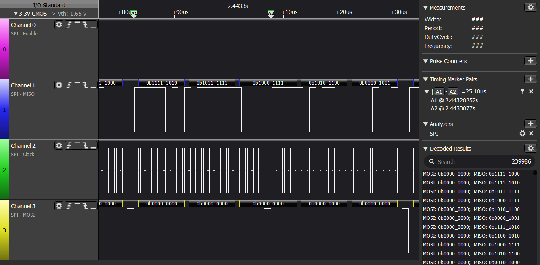This screenshot has width=540, height=265.
Task: Select the Channel 0 label
Action: coord(23,25)
